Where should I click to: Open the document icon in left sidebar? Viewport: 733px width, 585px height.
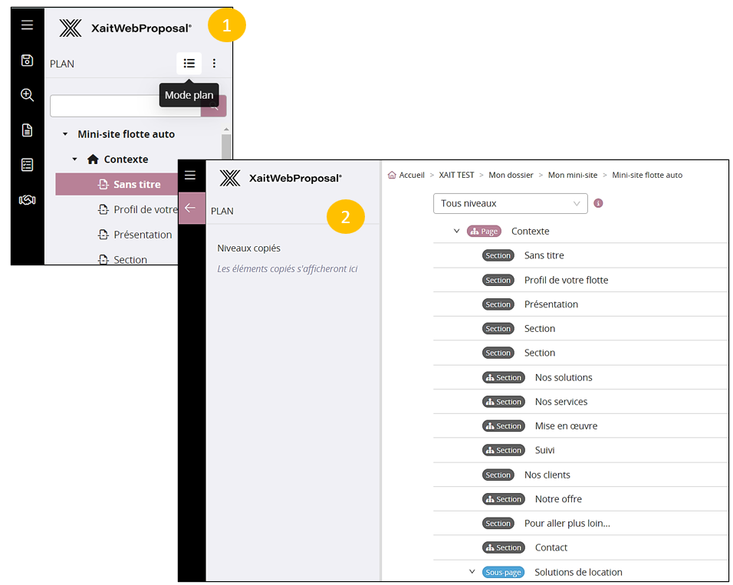tap(27, 130)
